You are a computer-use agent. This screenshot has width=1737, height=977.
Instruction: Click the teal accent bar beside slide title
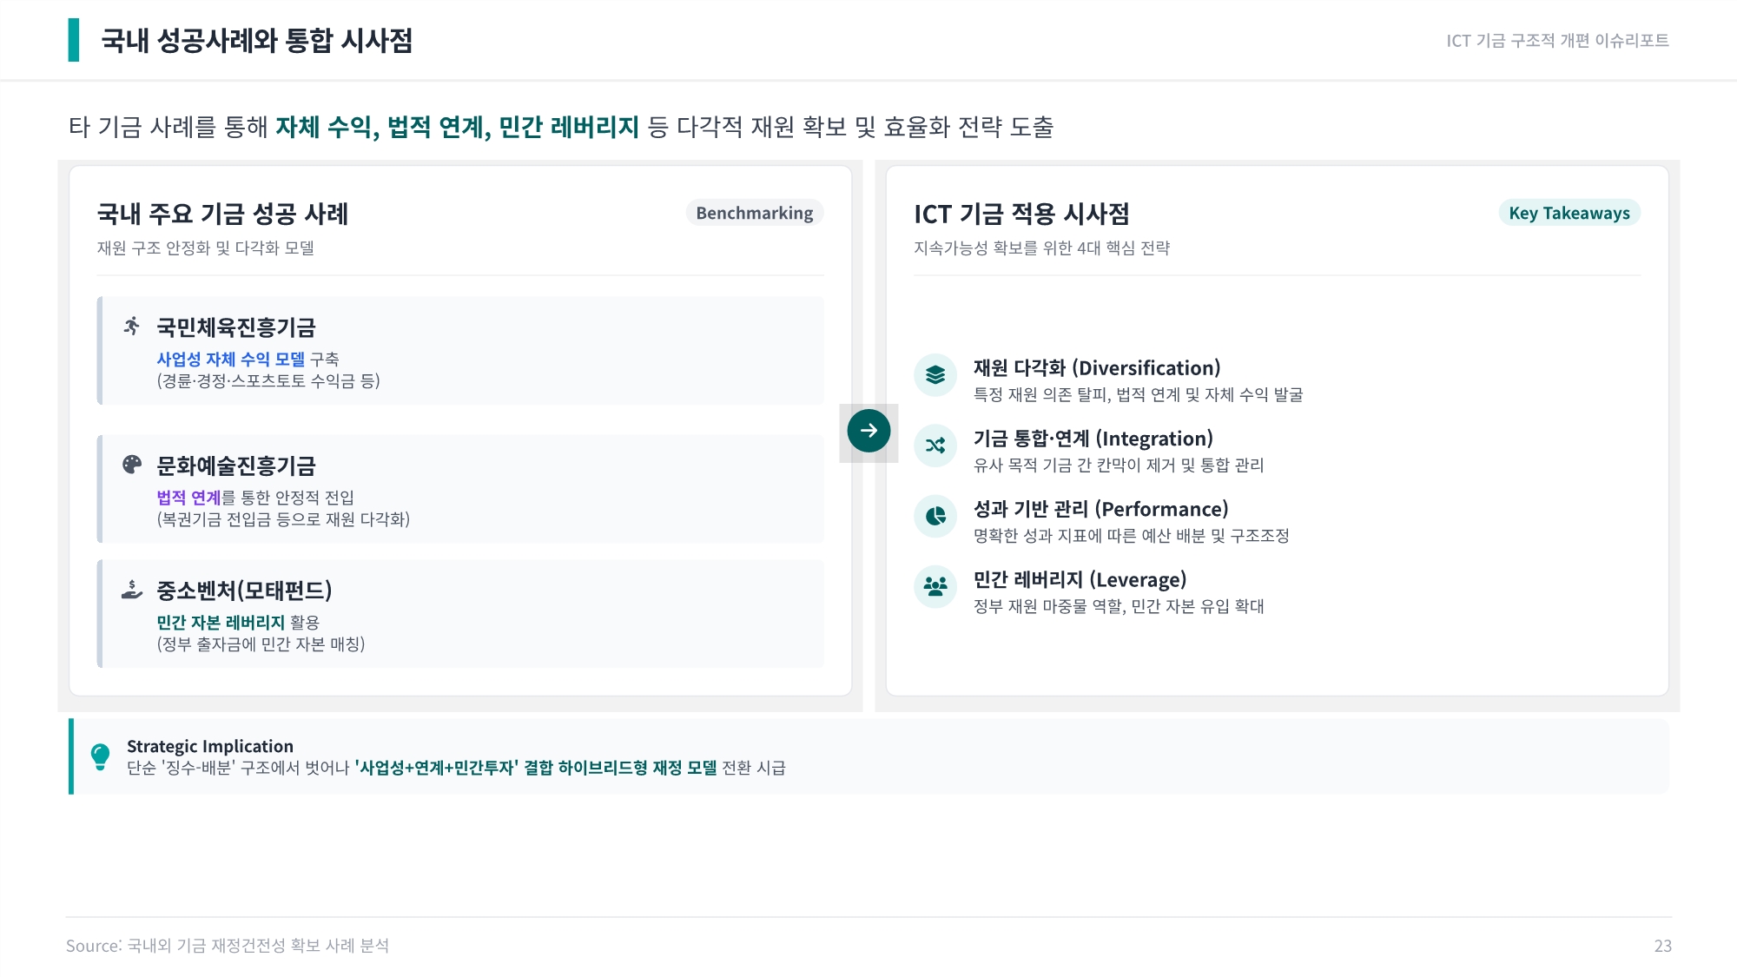coord(74,40)
